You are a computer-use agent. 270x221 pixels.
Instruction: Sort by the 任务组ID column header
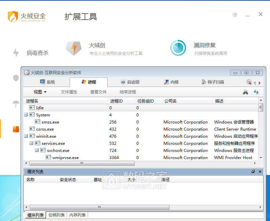[149, 101]
